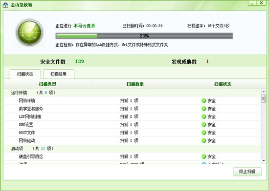This screenshot has height=191, width=269.
Task: Click the scroll down arrow of list
Action: tap(264, 161)
